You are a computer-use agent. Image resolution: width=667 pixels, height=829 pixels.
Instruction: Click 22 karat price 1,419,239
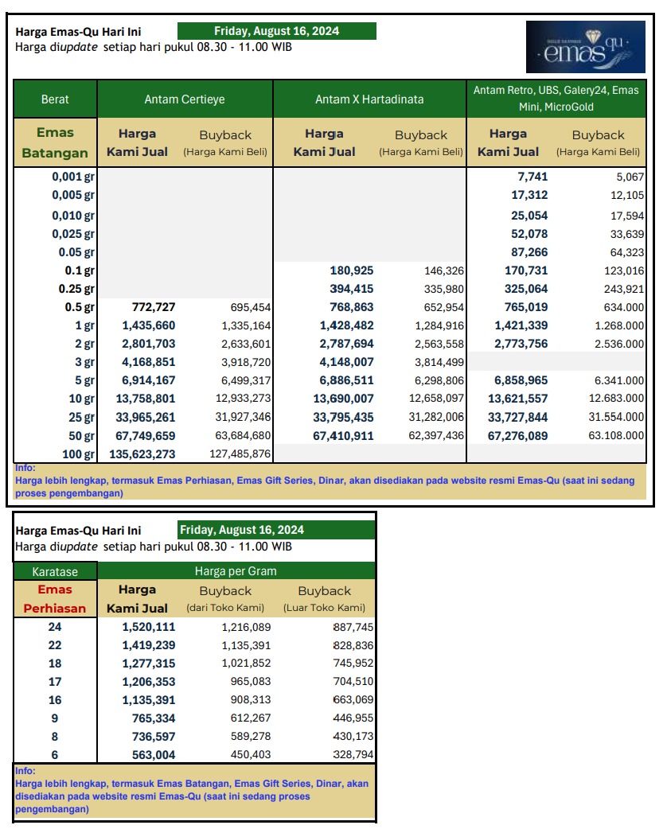(x=149, y=645)
